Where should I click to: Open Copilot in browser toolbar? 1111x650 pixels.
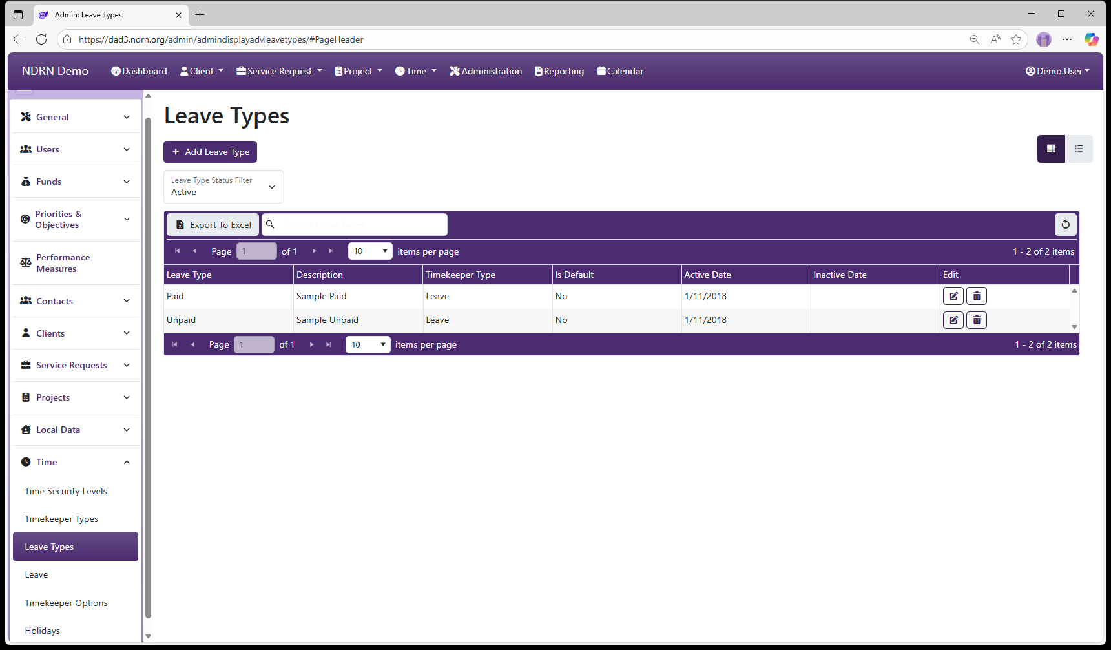tap(1091, 39)
